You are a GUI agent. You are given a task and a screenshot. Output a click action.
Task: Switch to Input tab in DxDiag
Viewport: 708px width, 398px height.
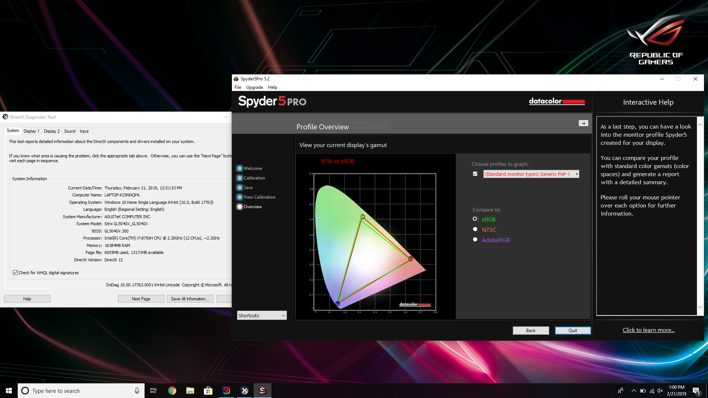pyautogui.click(x=84, y=131)
